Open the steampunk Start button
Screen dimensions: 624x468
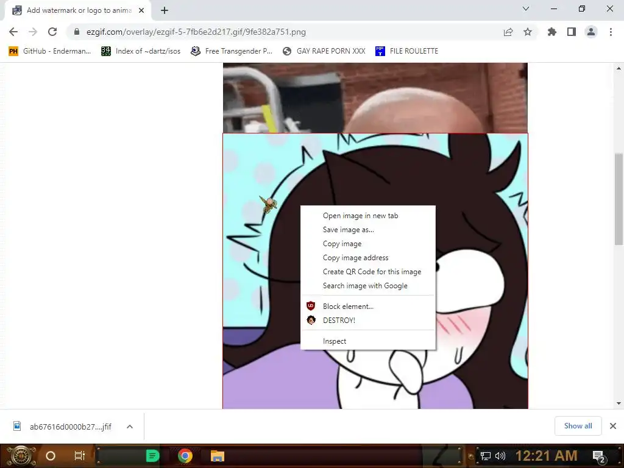(21, 456)
